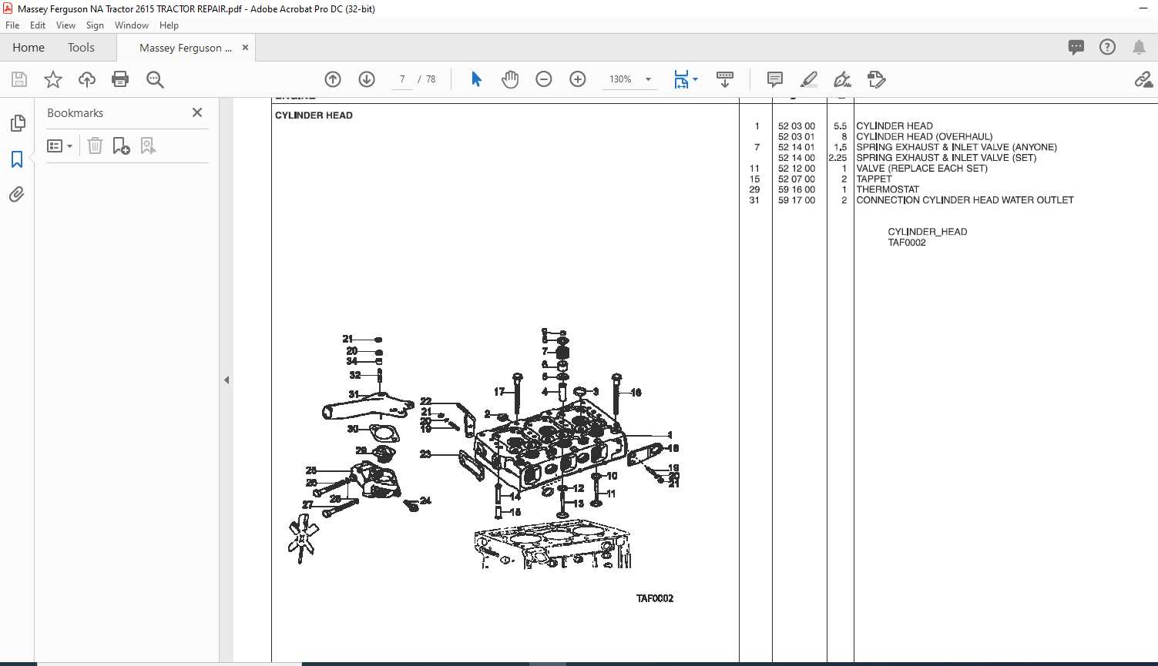
Task: Open the View menu
Action: click(66, 25)
